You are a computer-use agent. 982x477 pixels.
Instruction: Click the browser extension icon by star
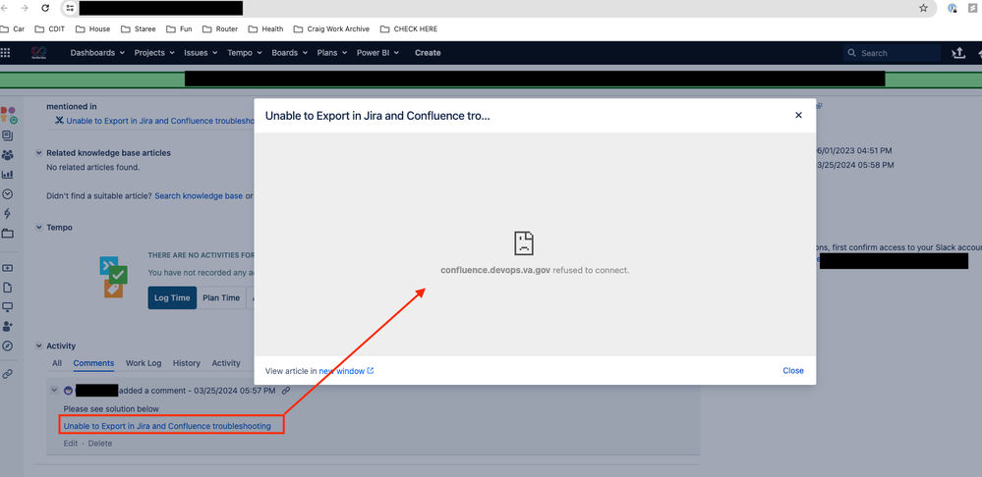click(x=953, y=8)
